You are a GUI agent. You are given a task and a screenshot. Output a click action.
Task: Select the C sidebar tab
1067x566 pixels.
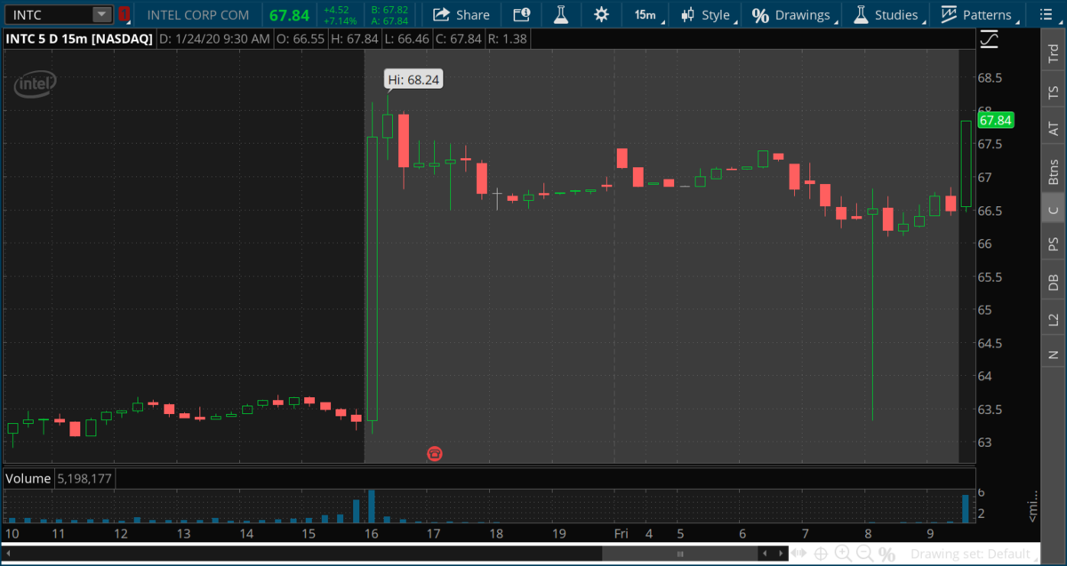click(x=1054, y=210)
